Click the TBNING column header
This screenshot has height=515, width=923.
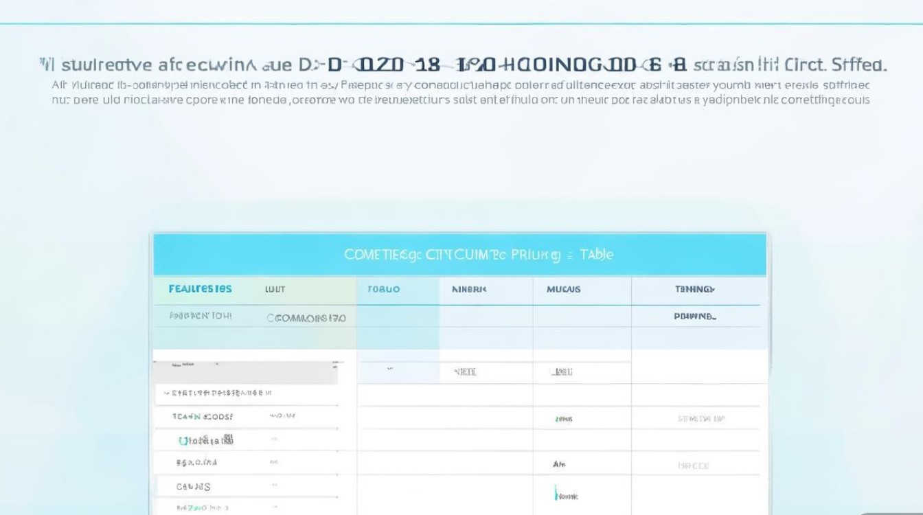click(x=695, y=289)
